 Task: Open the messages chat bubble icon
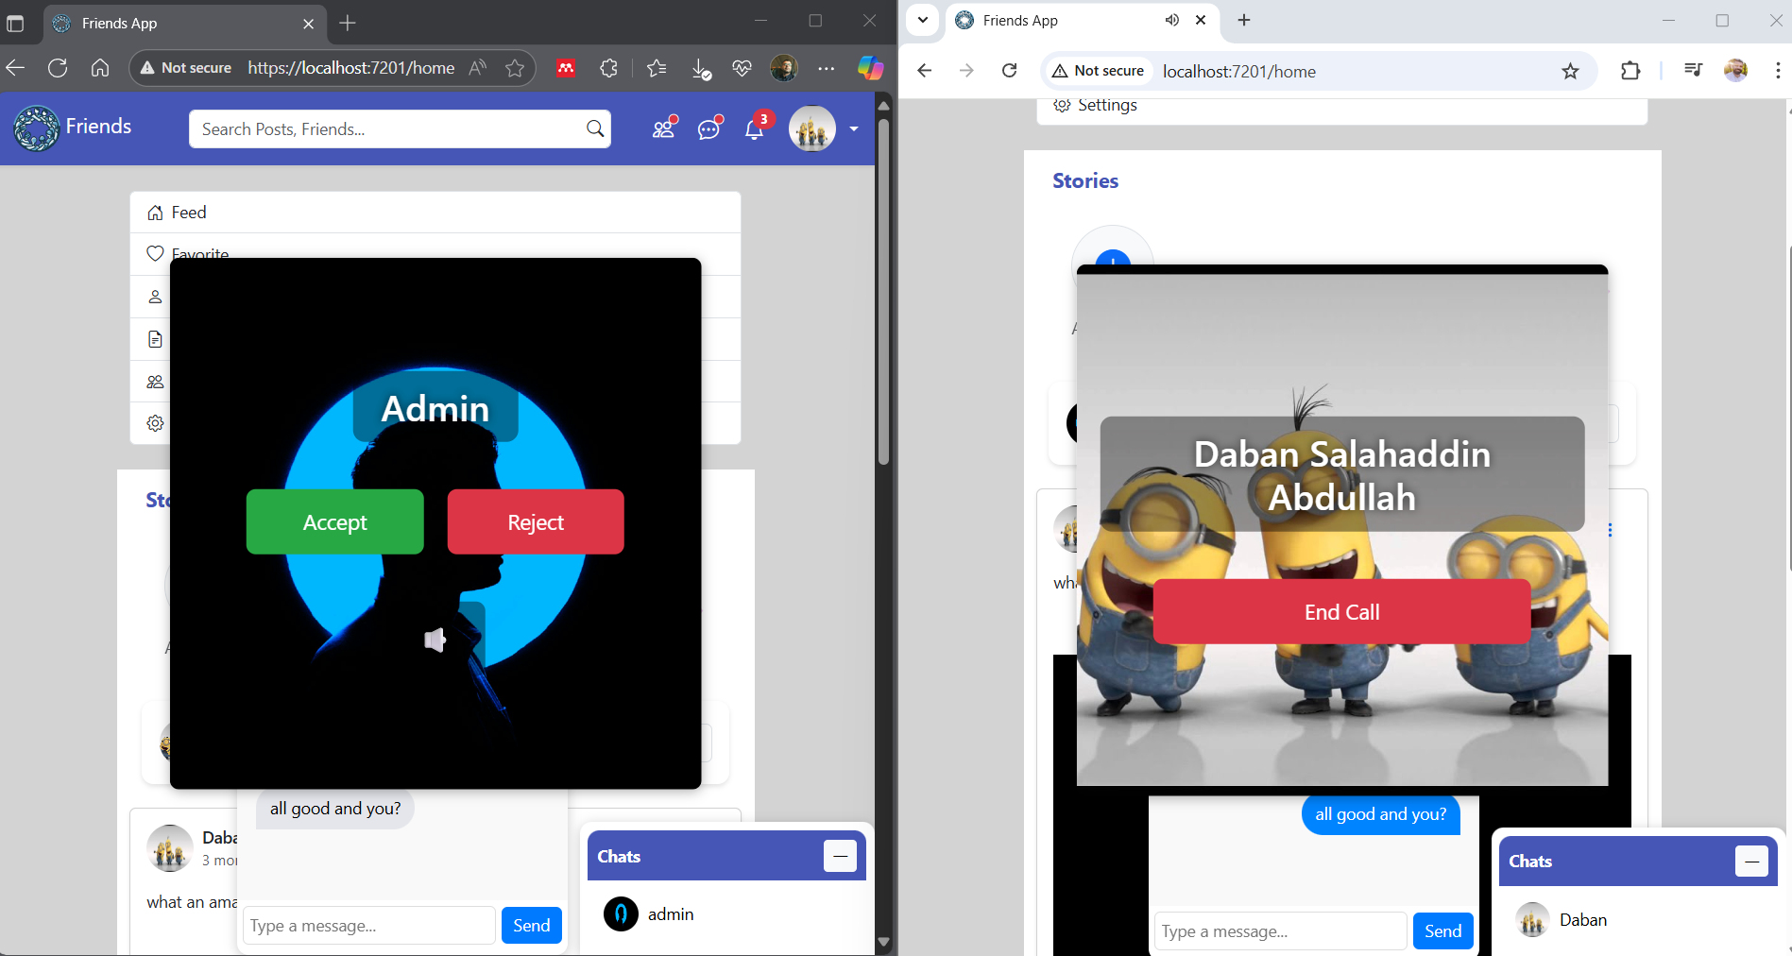pyautogui.click(x=709, y=128)
